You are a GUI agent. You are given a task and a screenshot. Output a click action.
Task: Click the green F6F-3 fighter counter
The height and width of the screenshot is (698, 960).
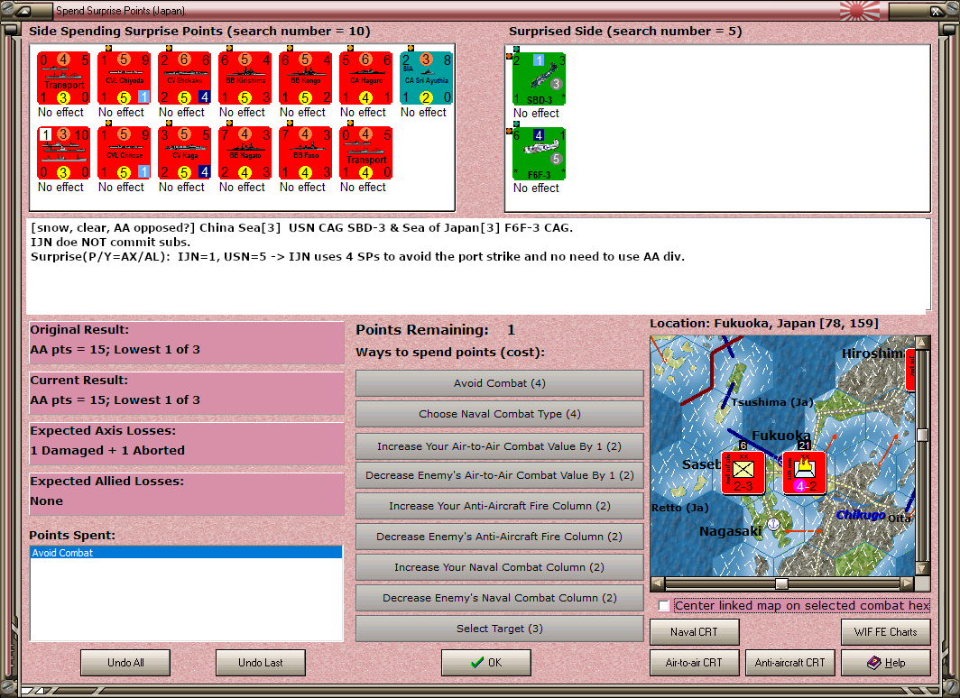point(539,153)
